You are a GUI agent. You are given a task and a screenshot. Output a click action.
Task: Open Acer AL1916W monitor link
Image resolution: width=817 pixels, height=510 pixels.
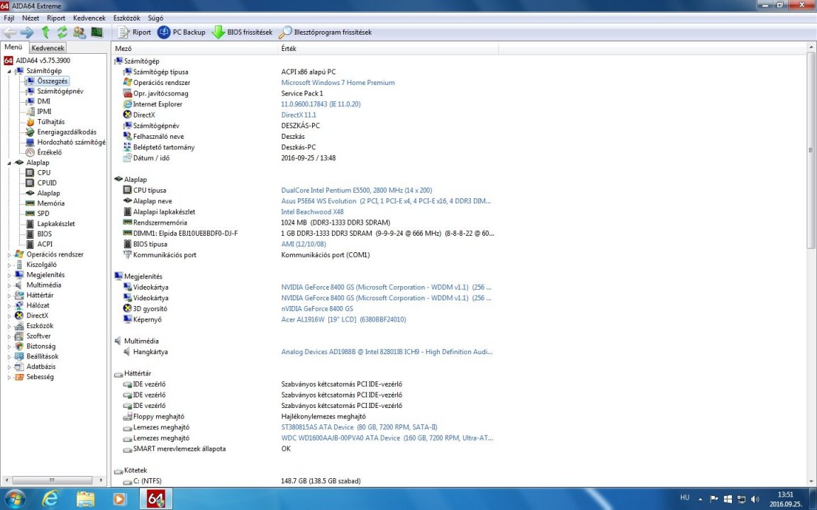pos(343,319)
